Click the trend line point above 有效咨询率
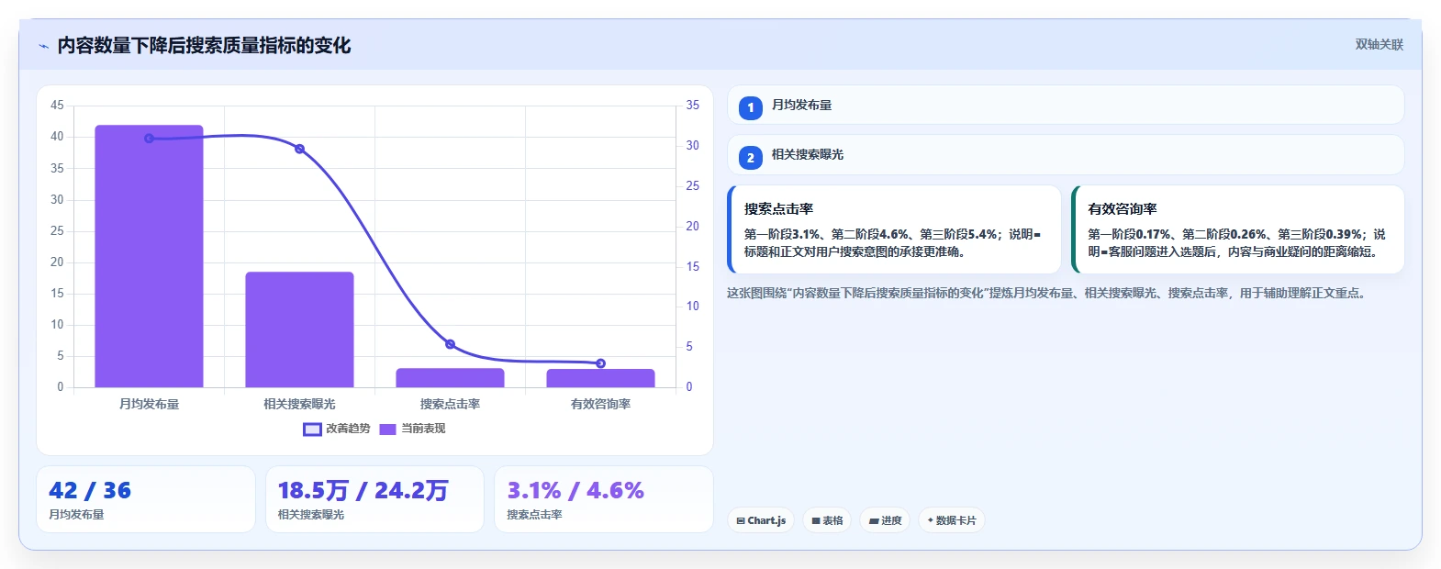The width and height of the screenshot is (1441, 569). point(600,363)
